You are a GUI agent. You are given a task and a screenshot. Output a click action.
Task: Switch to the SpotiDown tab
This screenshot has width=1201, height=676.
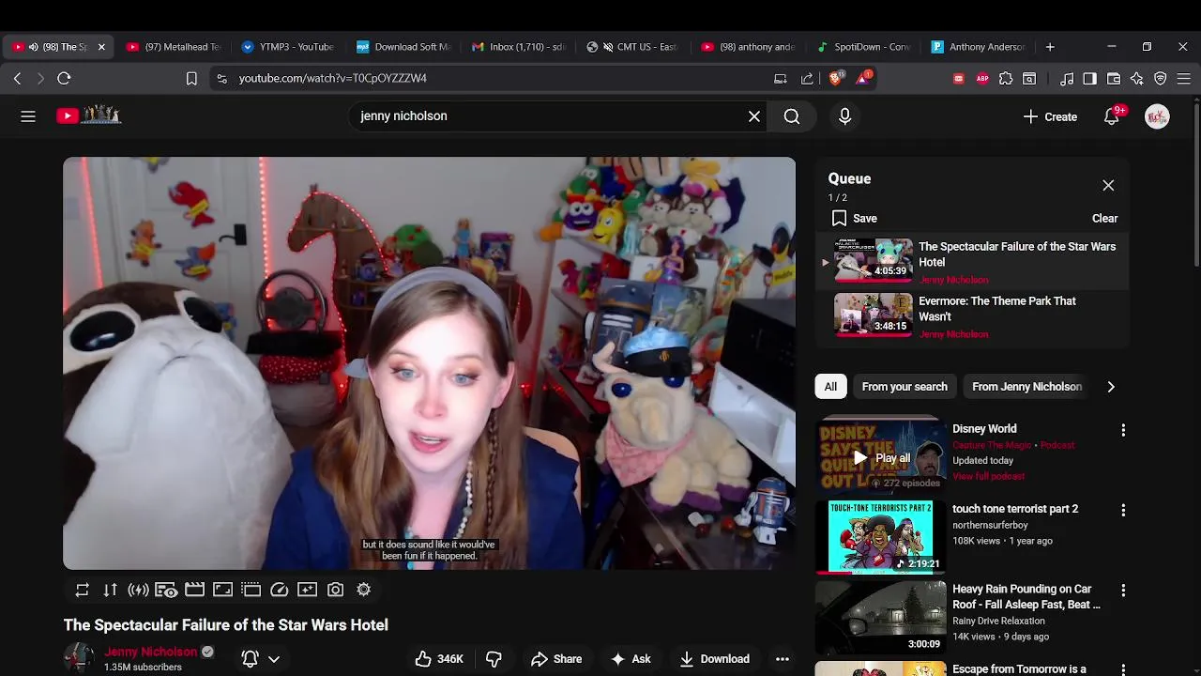coord(863,47)
